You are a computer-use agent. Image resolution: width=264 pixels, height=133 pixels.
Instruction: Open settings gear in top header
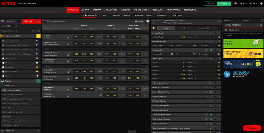click(x=261, y=4)
